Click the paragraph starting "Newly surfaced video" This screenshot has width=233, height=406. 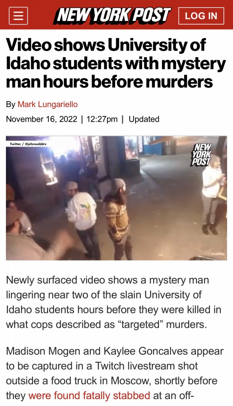pyautogui.click(x=114, y=302)
